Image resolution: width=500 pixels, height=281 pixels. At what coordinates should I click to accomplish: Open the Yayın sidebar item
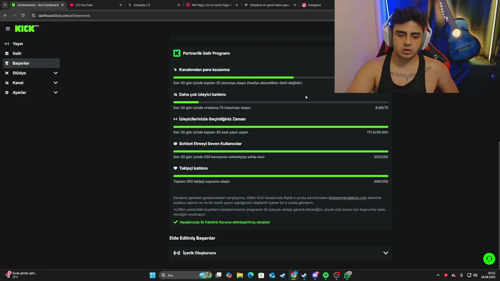point(31,44)
